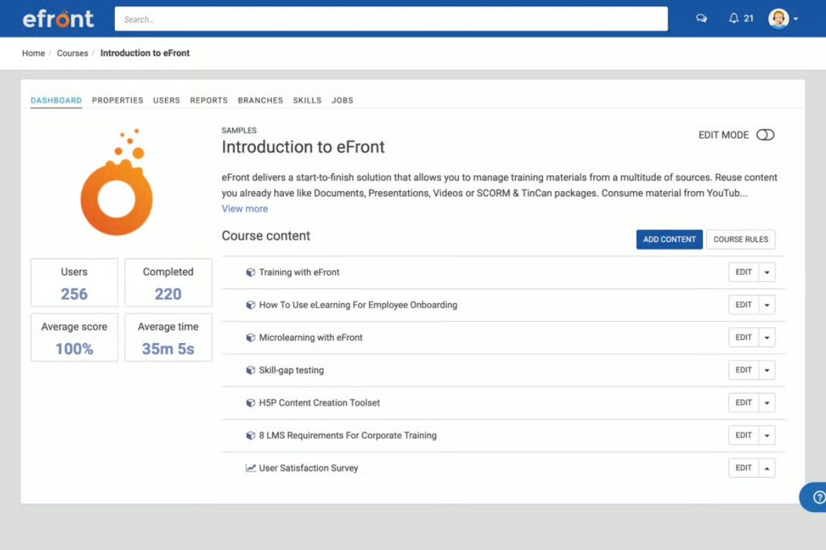Click cube icon beside Skill-gap testing
Viewport: 826px width, 550px height.
click(x=251, y=370)
